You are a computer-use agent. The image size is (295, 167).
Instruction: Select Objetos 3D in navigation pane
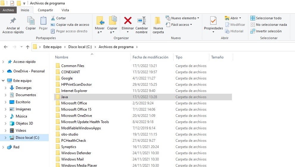[24, 123]
